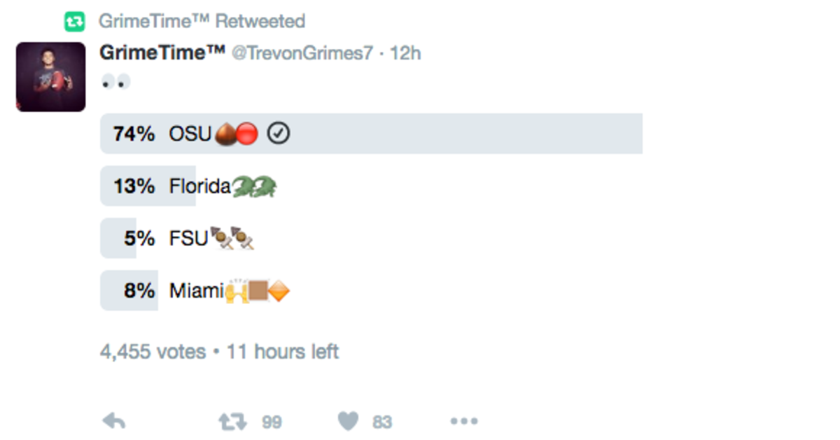Viewport: 840px width, 440px height.
Task: Select the Miami poll option
Action: tap(371, 291)
